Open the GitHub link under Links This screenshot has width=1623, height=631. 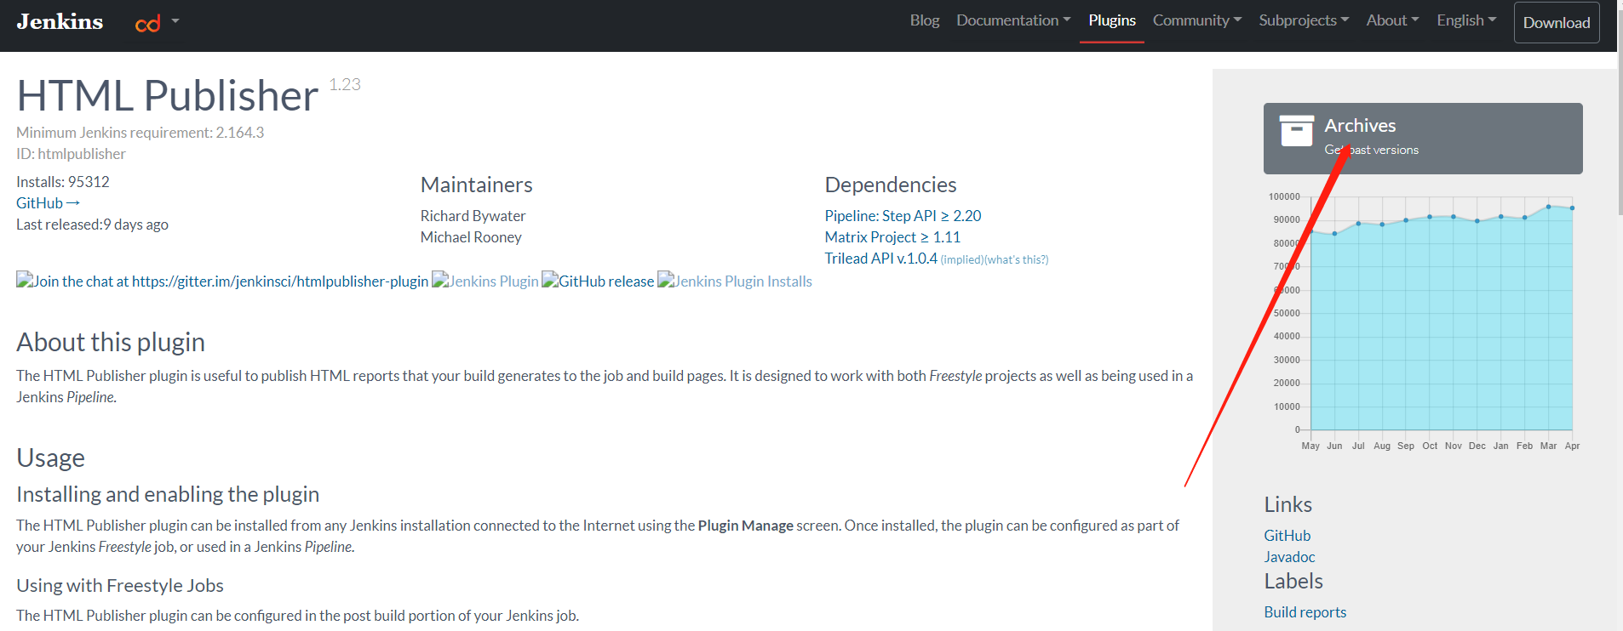click(1288, 536)
